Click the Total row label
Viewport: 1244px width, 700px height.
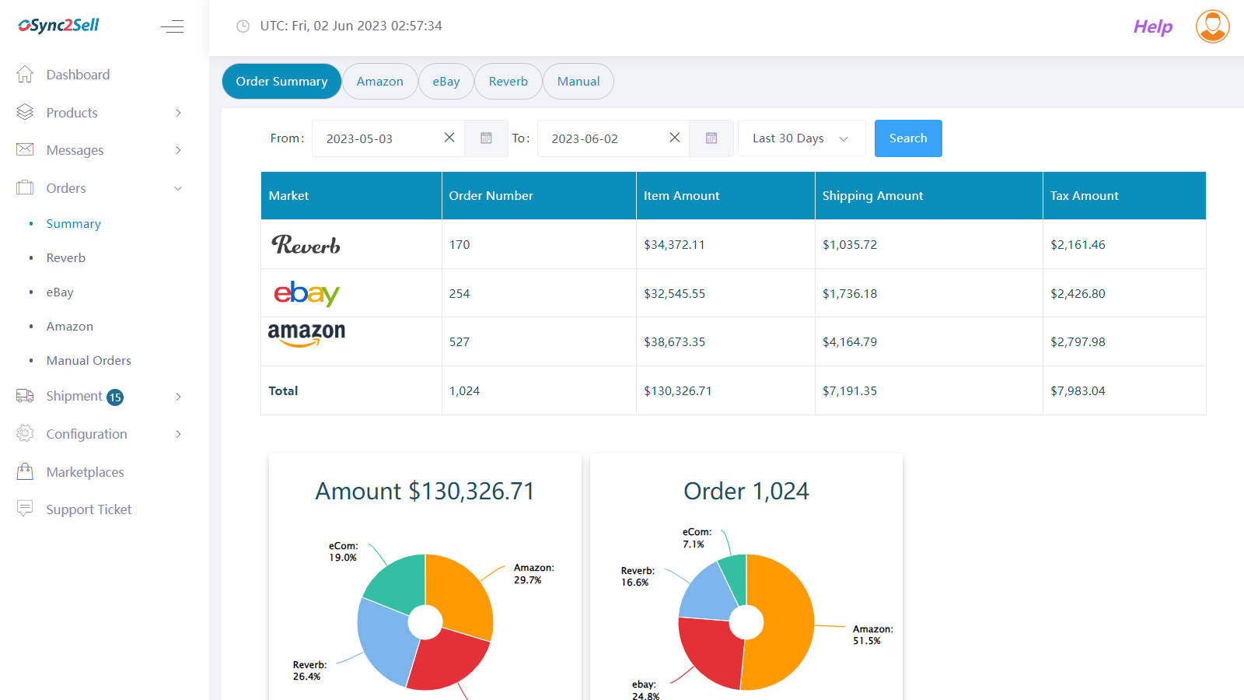pyautogui.click(x=283, y=391)
